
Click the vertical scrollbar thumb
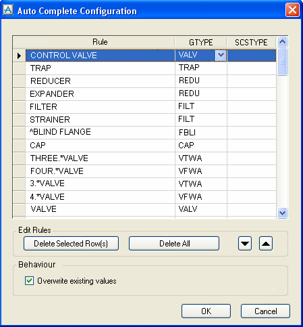coord(282,62)
